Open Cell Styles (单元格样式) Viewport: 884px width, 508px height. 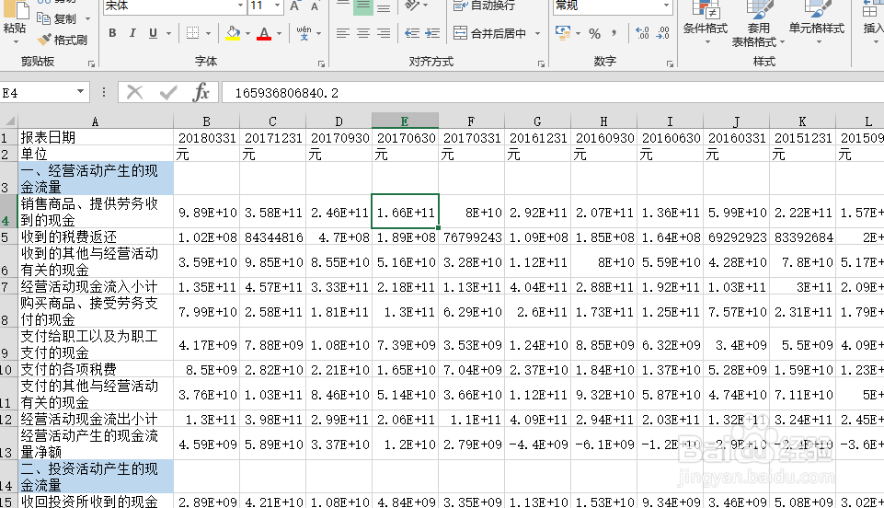click(816, 23)
